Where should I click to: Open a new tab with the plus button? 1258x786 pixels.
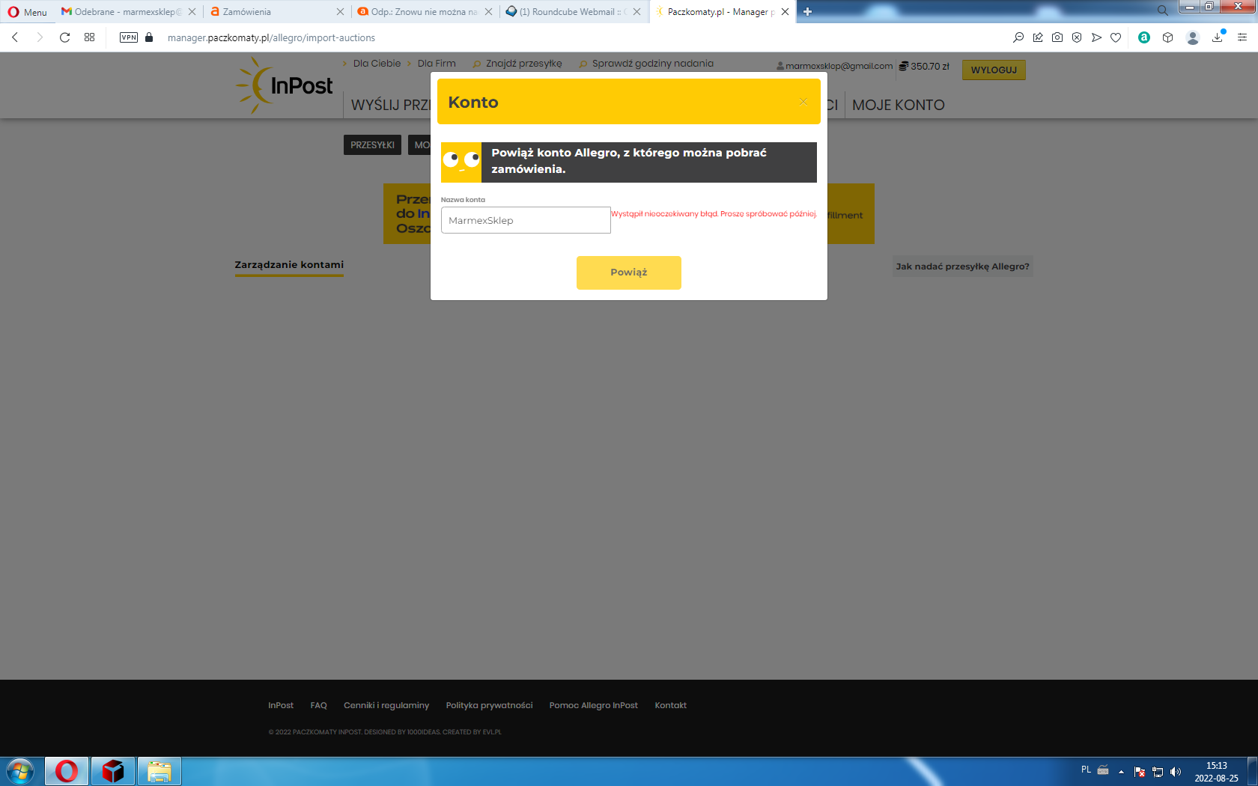pyautogui.click(x=807, y=12)
